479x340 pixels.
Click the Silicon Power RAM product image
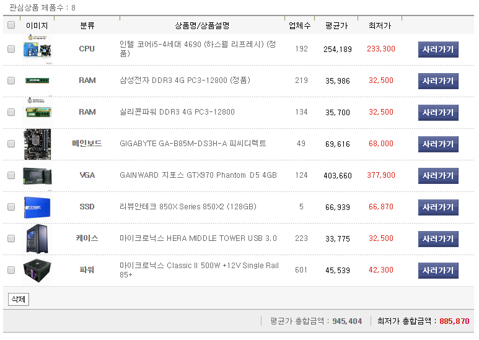tap(37, 111)
